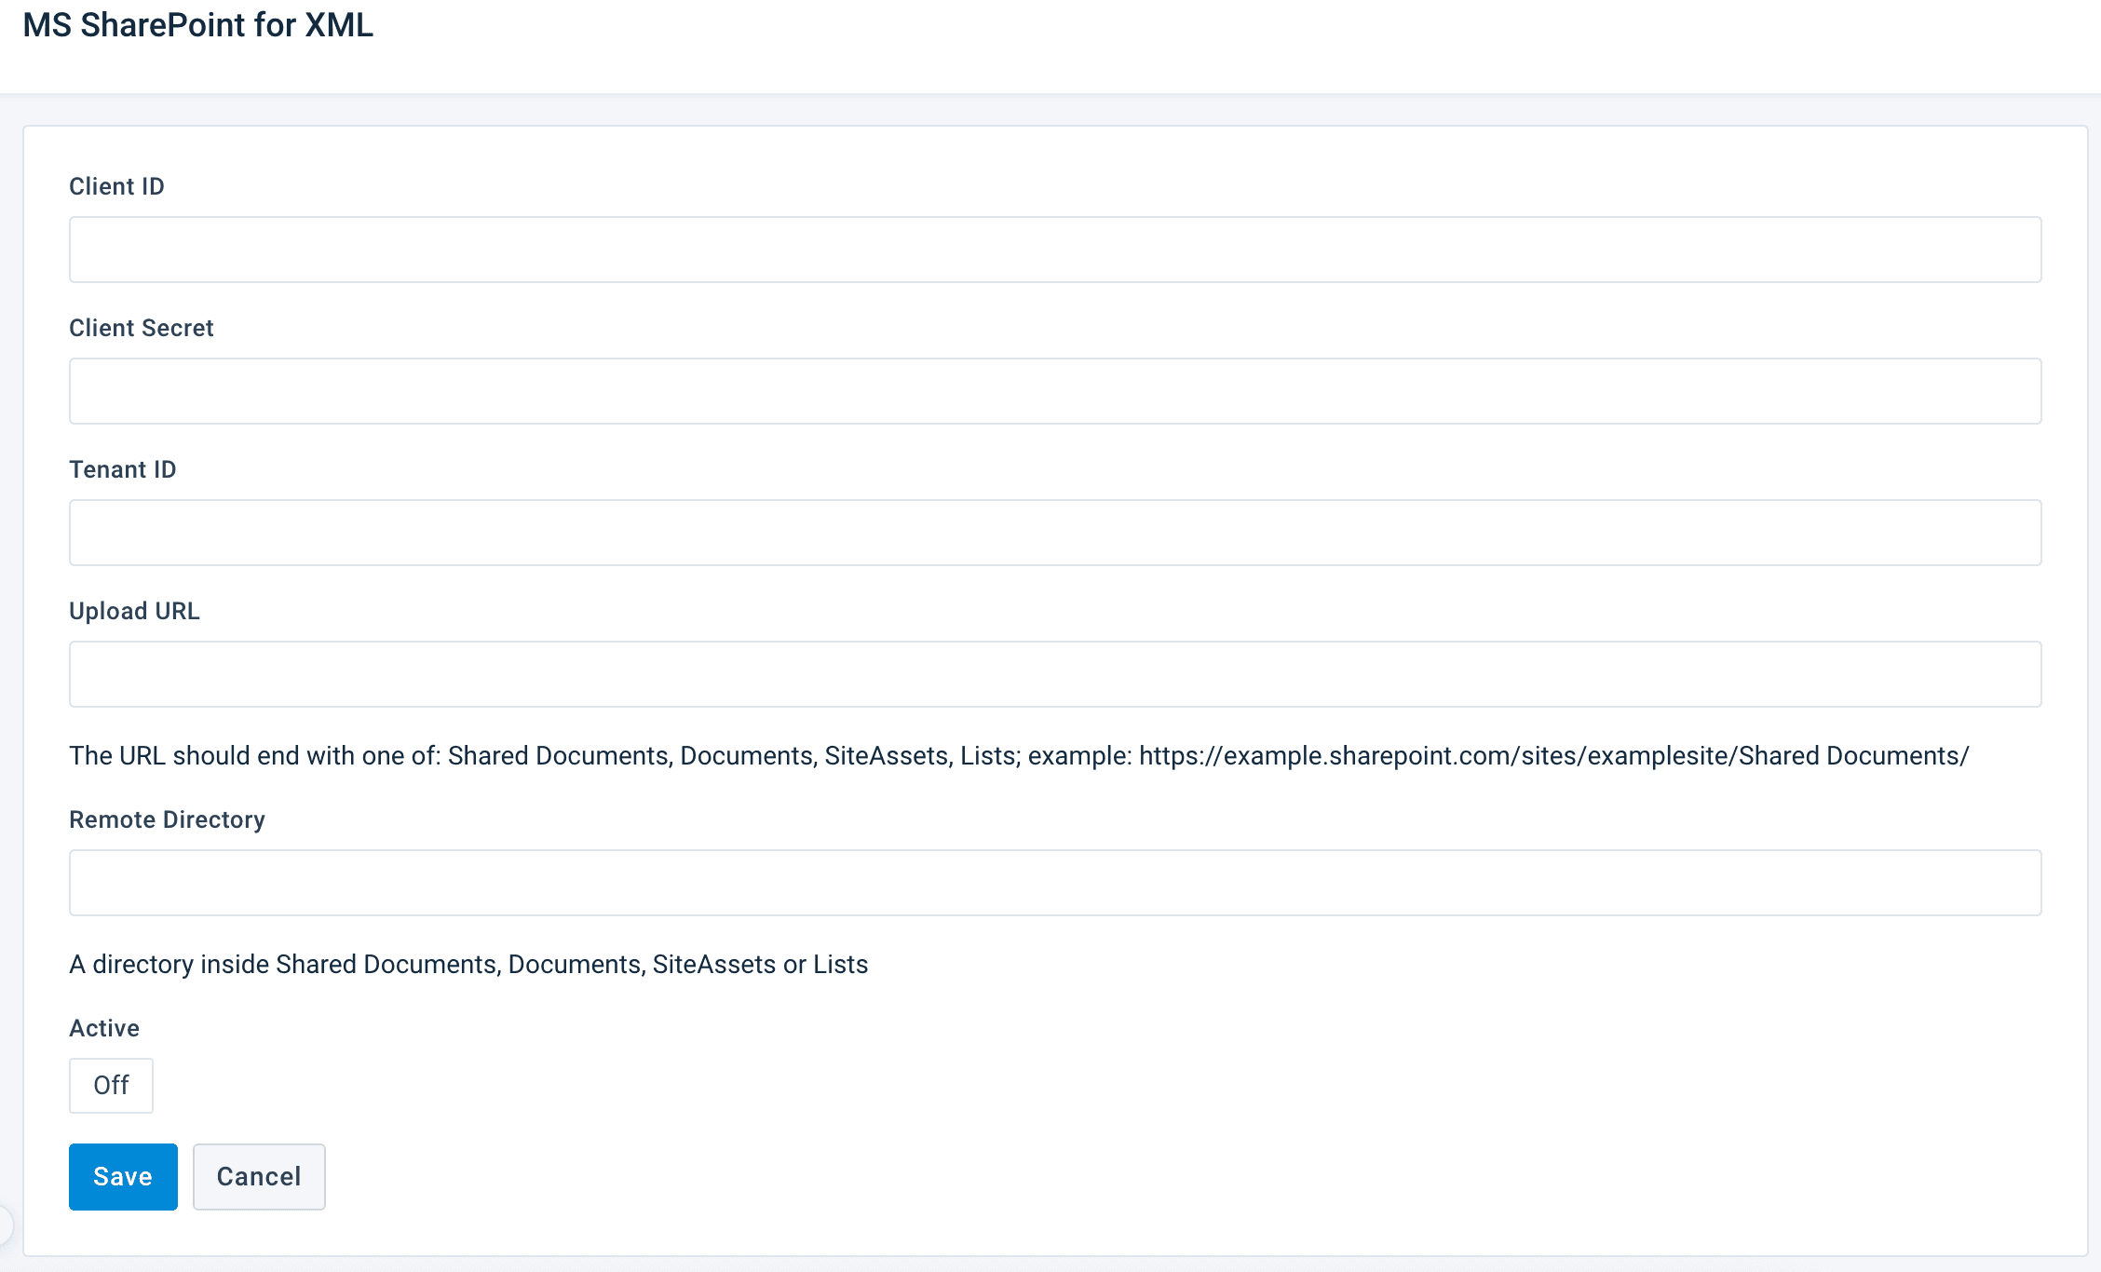Screen dimensions: 2101x1272
Task: Click the example sharepoint.com URL in hint text
Action: tap(1553, 755)
